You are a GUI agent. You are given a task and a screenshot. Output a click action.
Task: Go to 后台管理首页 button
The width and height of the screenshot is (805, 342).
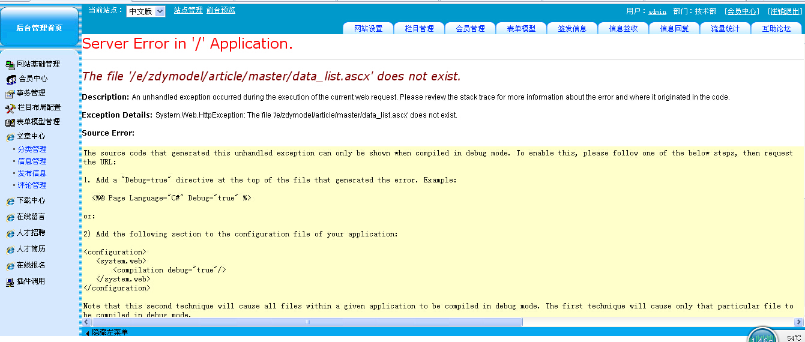click(x=39, y=28)
